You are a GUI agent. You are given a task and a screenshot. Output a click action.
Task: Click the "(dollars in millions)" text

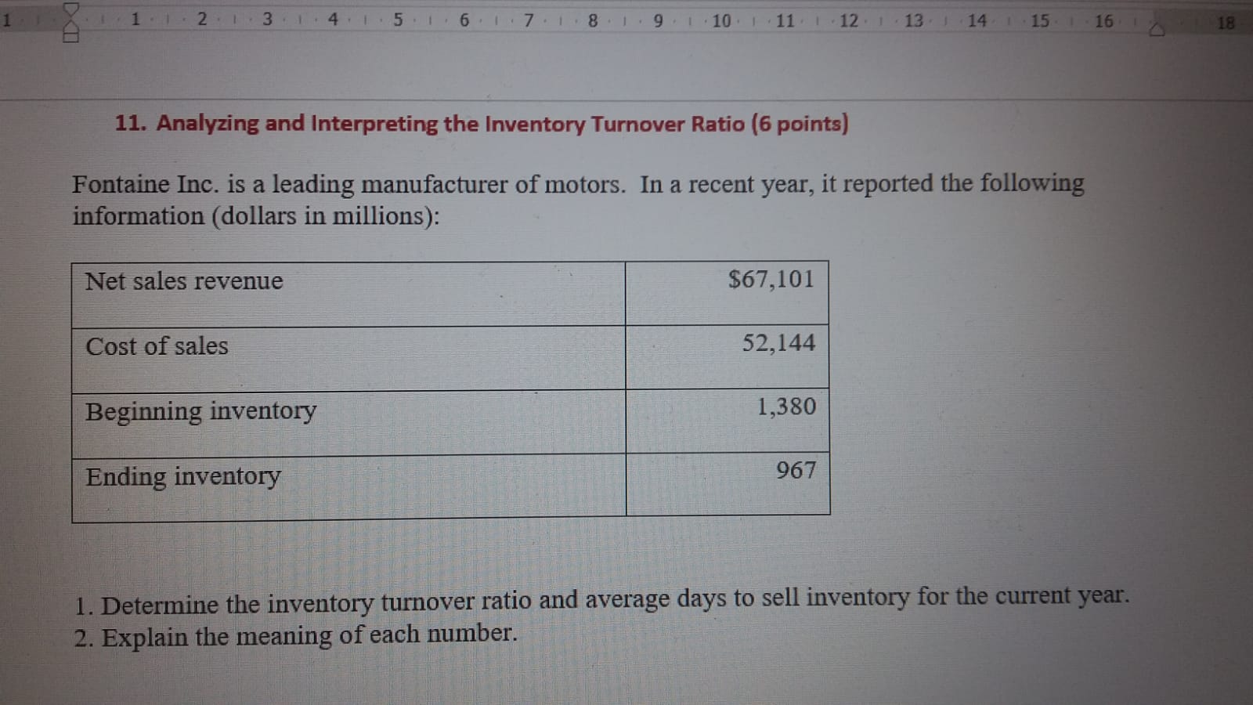326,216
